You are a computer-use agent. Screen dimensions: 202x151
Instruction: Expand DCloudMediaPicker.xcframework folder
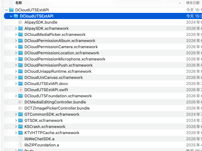pyautogui.click(x=16, y=35)
